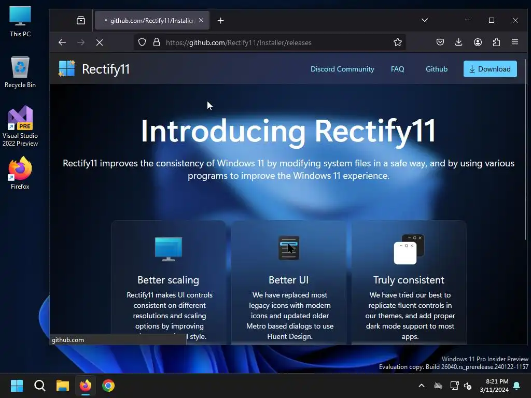Bookmark this page with the star icon
Image resolution: width=531 pixels, height=398 pixels.
[398, 42]
